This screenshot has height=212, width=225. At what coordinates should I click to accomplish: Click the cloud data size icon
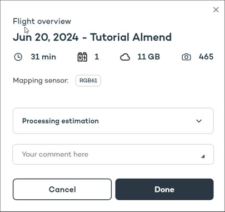[x=125, y=57]
